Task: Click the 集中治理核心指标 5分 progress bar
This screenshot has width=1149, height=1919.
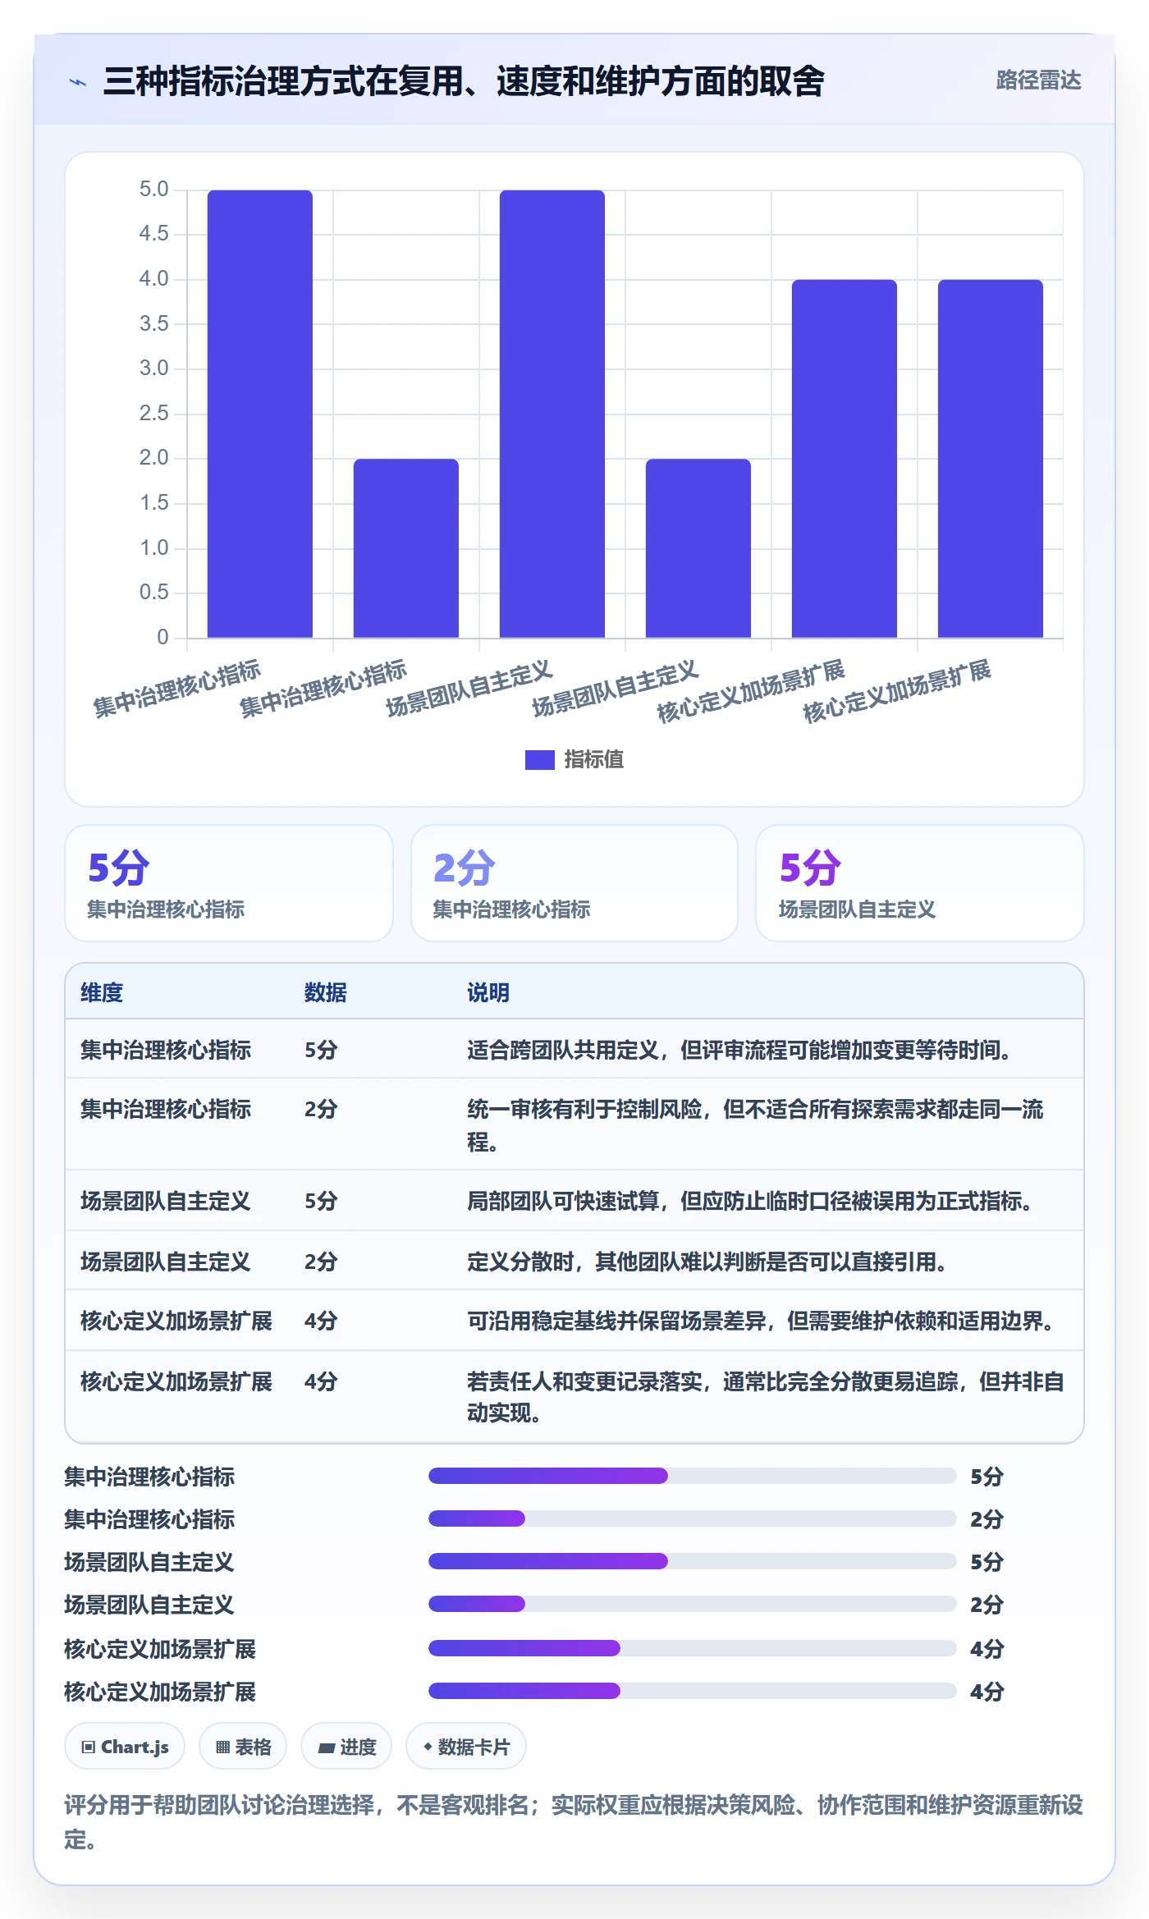Action: tap(692, 1476)
